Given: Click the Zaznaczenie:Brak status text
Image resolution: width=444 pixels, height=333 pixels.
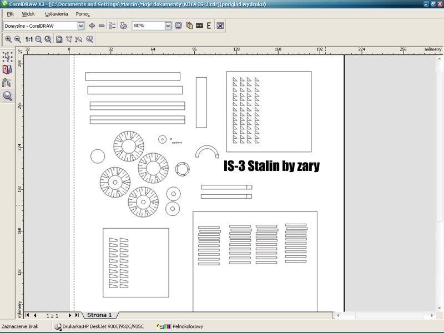Looking at the screenshot, I should click(x=20, y=326).
